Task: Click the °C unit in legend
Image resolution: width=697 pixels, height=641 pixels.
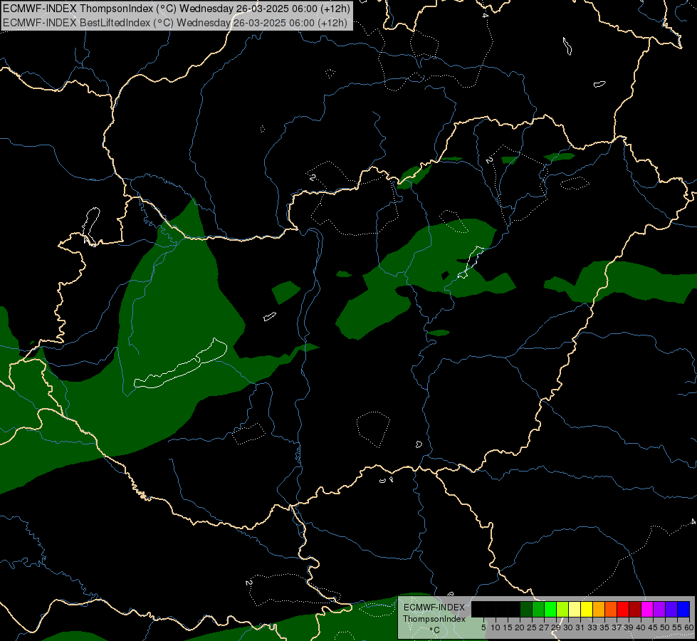Action: coord(435,630)
